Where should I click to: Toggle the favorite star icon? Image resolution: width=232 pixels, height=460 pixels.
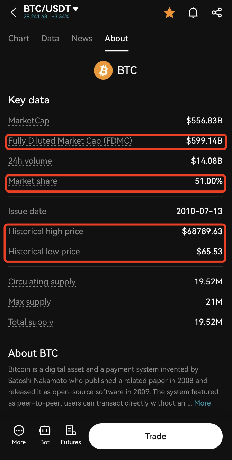coord(169,13)
